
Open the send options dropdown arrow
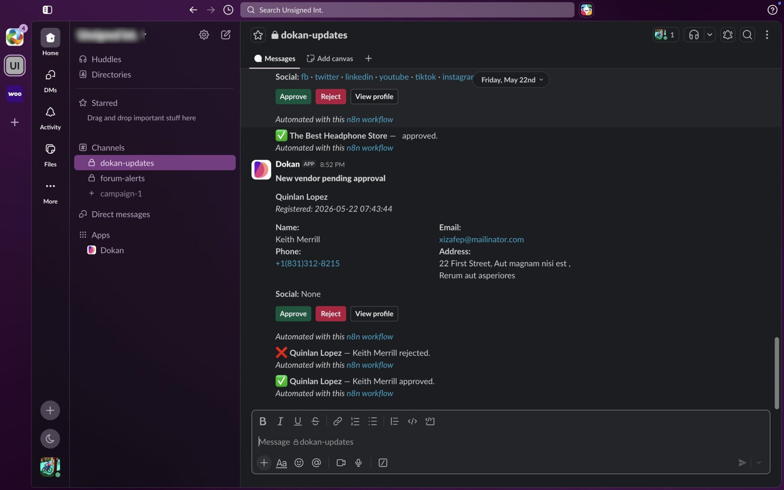coord(759,463)
